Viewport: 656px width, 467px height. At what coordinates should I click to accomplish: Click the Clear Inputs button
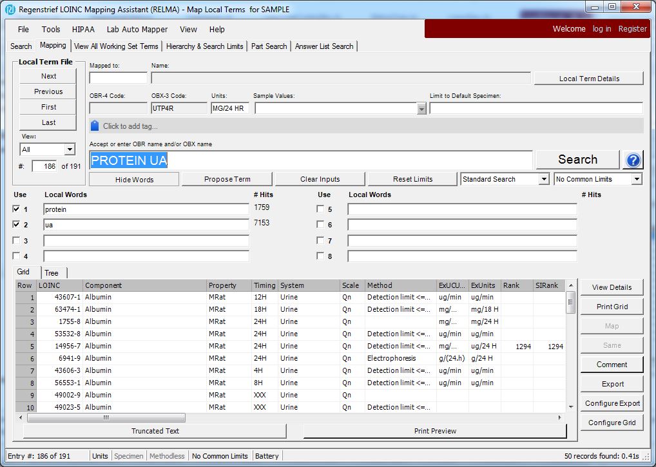pos(320,179)
